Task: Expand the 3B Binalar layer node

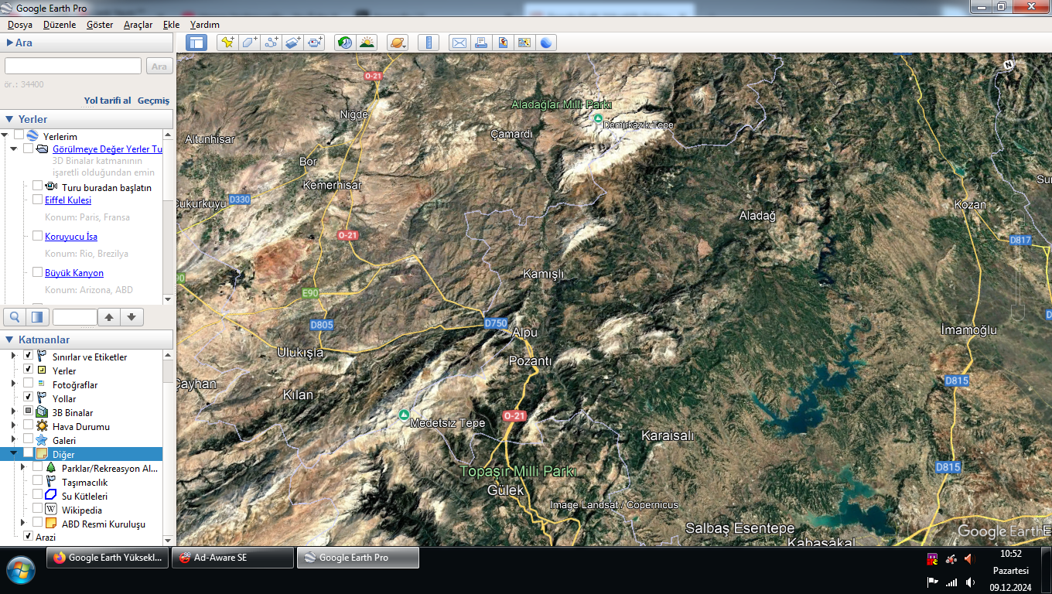Action: click(x=13, y=412)
